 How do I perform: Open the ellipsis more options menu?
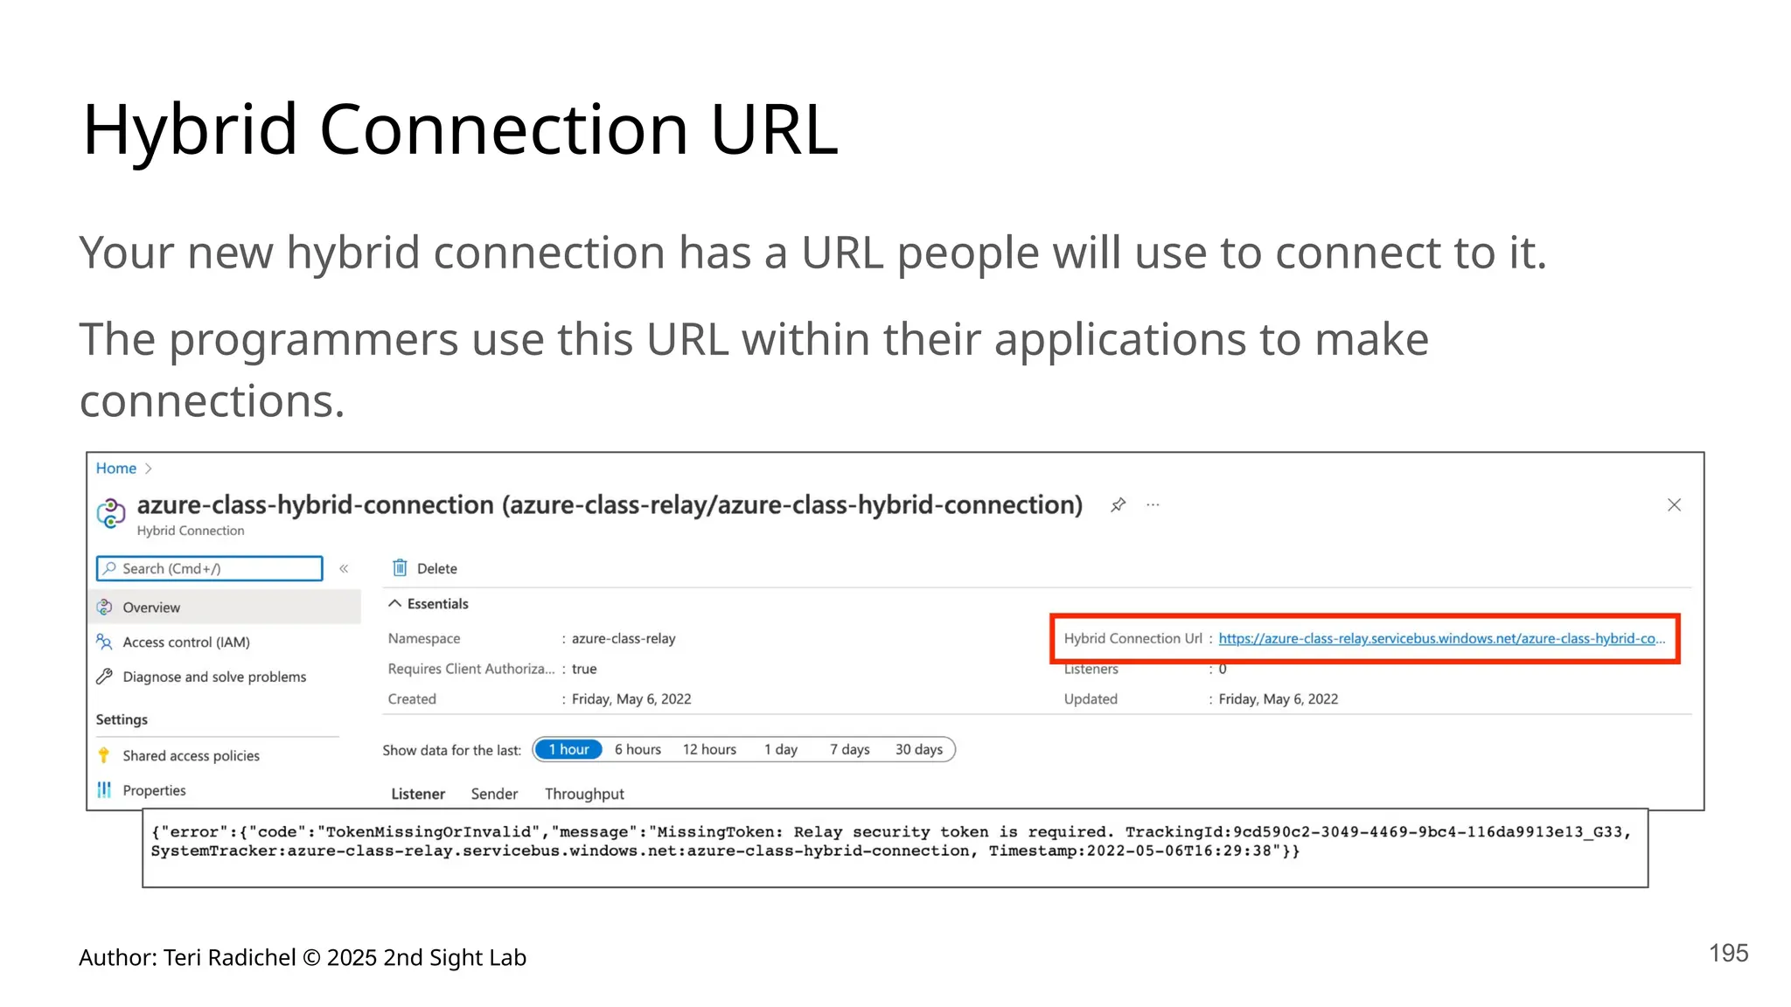[x=1153, y=505]
